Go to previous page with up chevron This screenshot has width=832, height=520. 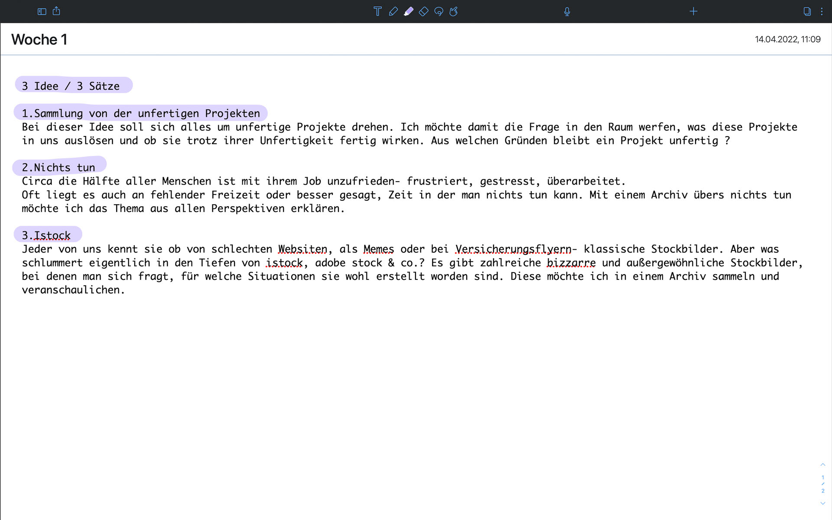(822, 465)
